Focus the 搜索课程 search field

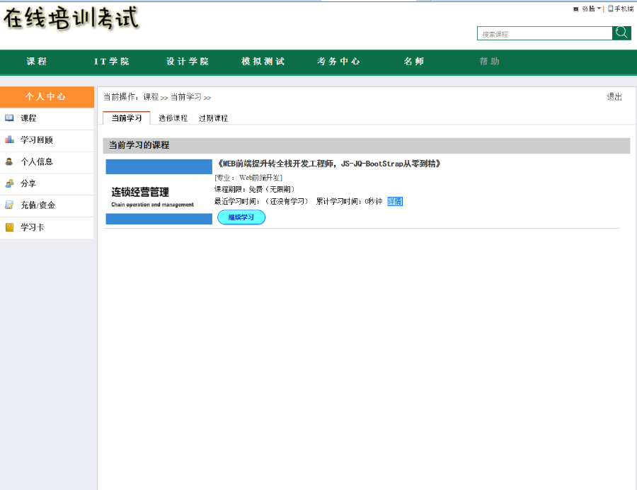point(544,34)
